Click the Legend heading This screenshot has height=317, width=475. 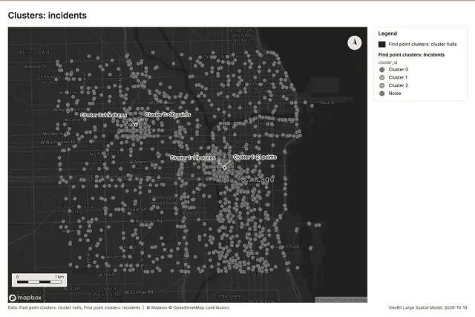click(x=387, y=33)
